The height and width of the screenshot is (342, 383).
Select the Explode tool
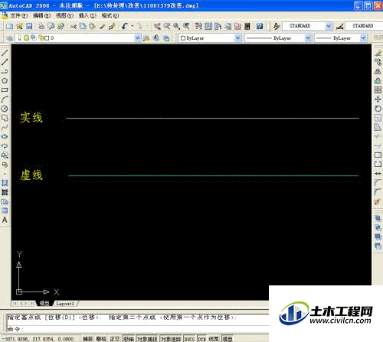coord(378,202)
